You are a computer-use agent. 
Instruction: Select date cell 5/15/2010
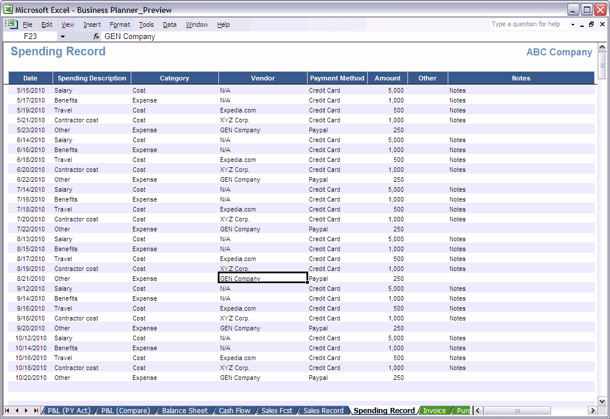tap(31, 90)
